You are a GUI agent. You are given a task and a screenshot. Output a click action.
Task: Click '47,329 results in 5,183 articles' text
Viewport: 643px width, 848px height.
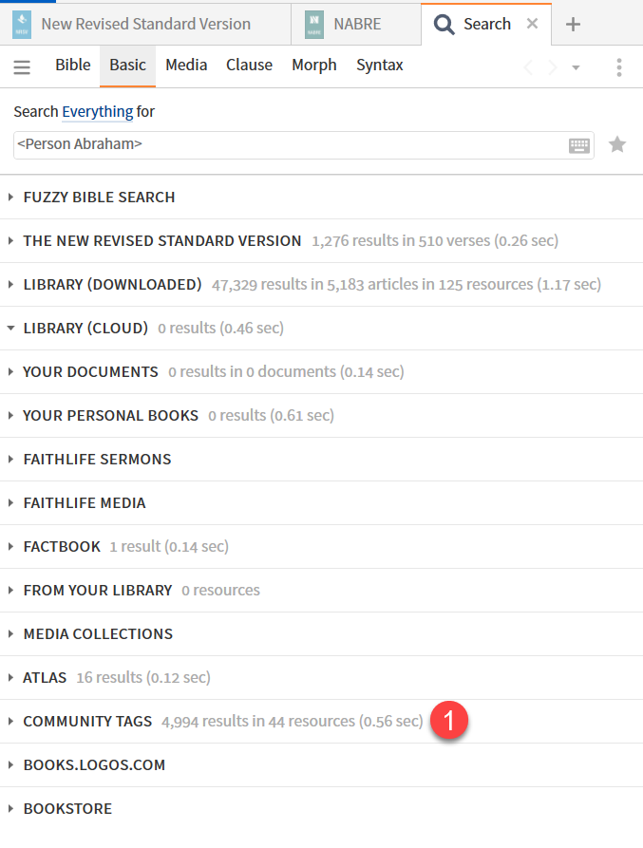click(x=323, y=285)
